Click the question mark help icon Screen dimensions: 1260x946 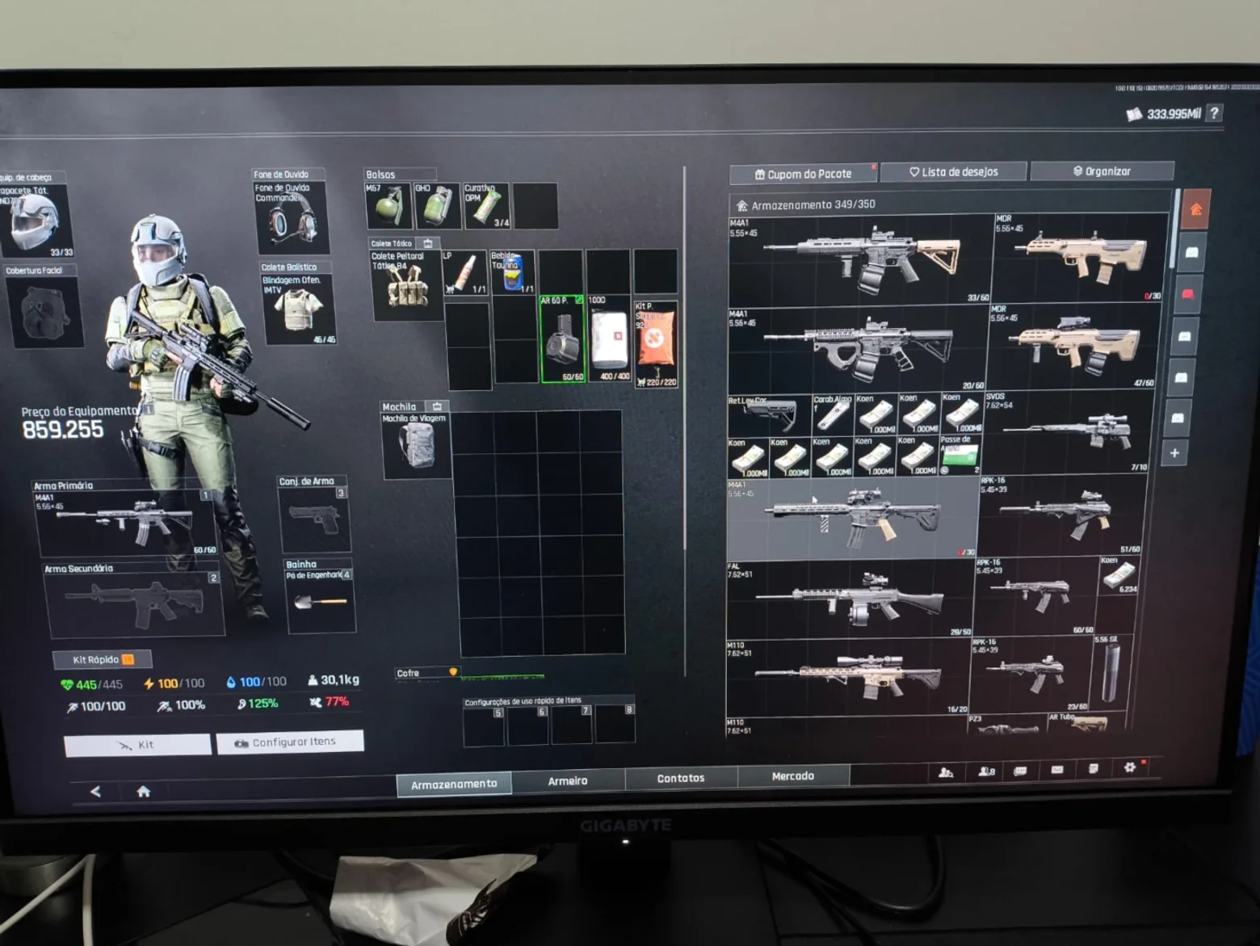tap(1214, 113)
